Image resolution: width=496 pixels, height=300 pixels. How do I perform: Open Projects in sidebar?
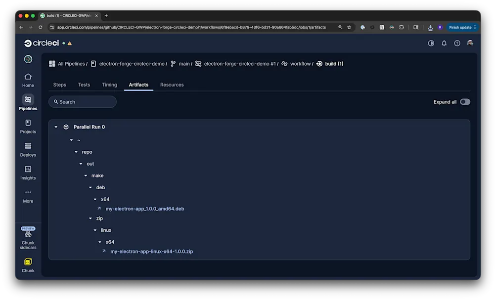click(28, 127)
